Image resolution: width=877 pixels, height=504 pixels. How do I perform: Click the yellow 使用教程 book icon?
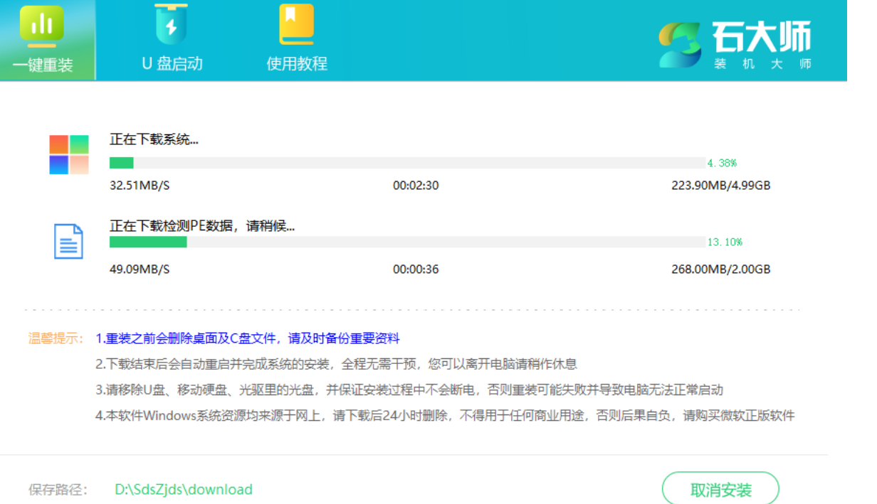coord(296,25)
